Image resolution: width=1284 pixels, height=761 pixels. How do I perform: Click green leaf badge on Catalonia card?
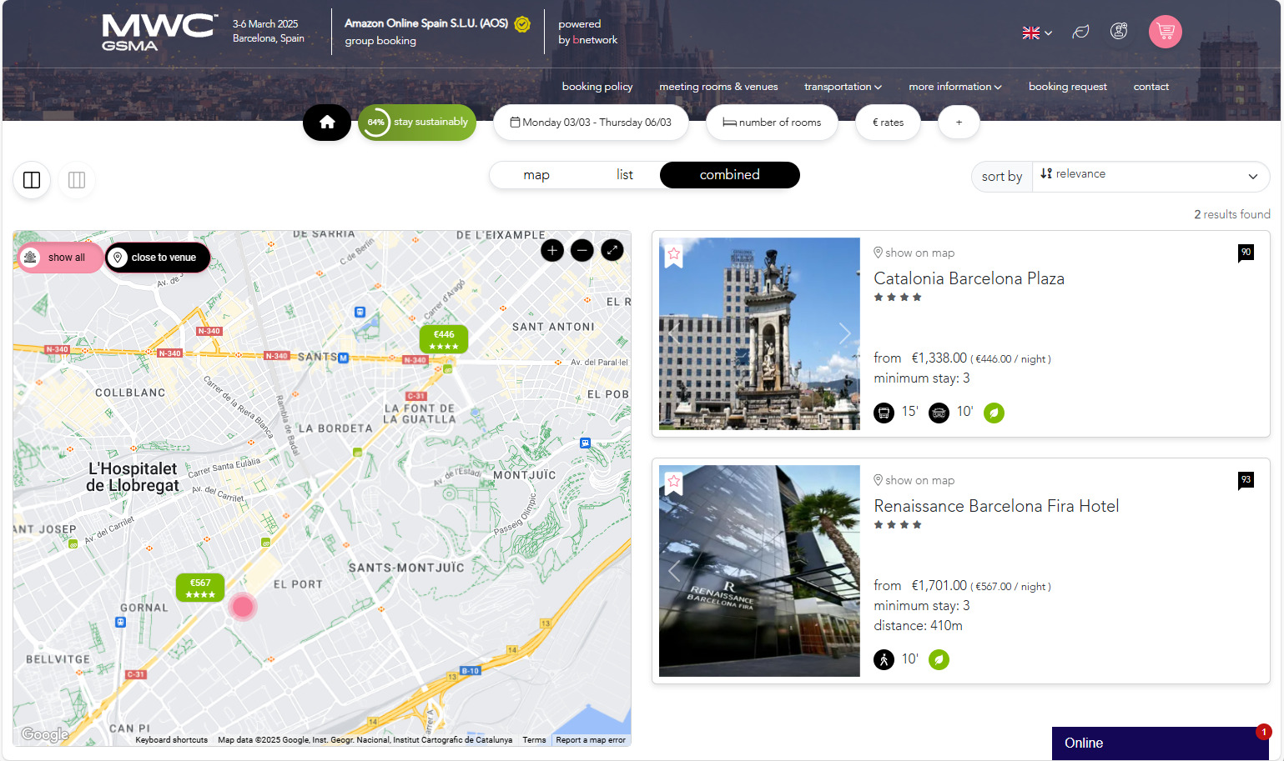pos(994,413)
